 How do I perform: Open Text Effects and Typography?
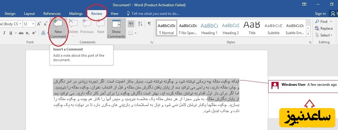(x=43, y=33)
